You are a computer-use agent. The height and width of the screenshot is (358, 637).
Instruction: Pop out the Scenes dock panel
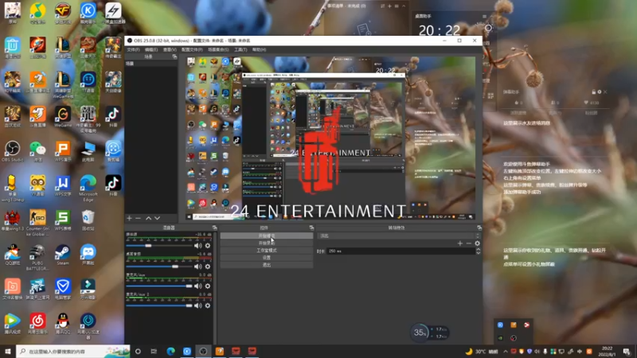pyautogui.click(x=174, y=56)
